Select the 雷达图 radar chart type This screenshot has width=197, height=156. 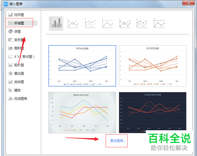16,73
